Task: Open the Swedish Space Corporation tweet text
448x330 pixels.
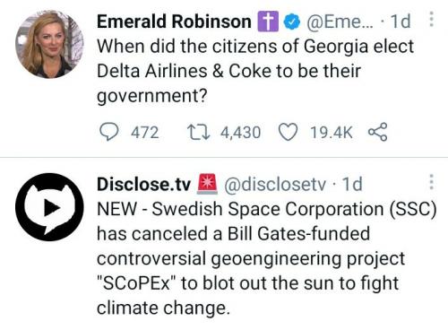Action: click(x=267, y=258)
